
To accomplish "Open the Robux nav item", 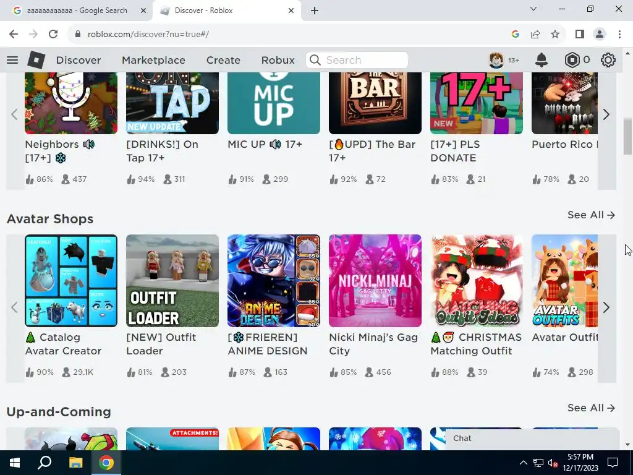I will (x=278, y=60).
